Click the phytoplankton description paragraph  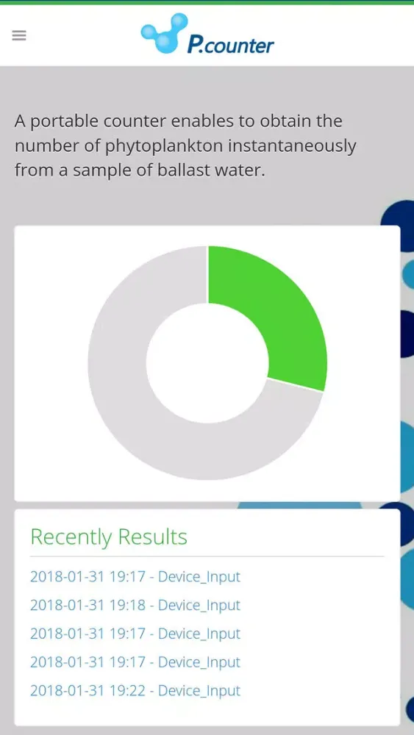tap(185, 146)
